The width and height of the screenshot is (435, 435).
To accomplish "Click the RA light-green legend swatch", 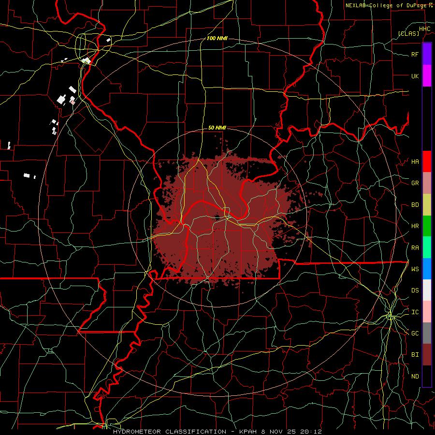I will coord(427,247).
